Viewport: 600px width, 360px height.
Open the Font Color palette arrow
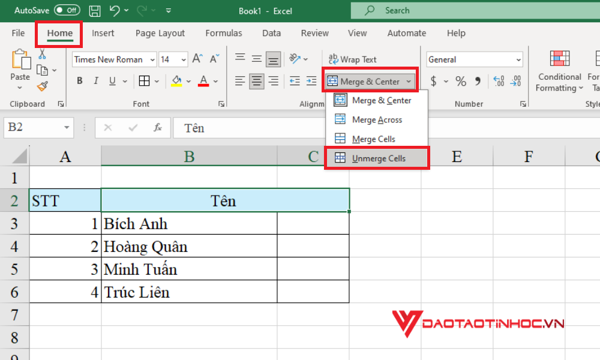point(215,81)
